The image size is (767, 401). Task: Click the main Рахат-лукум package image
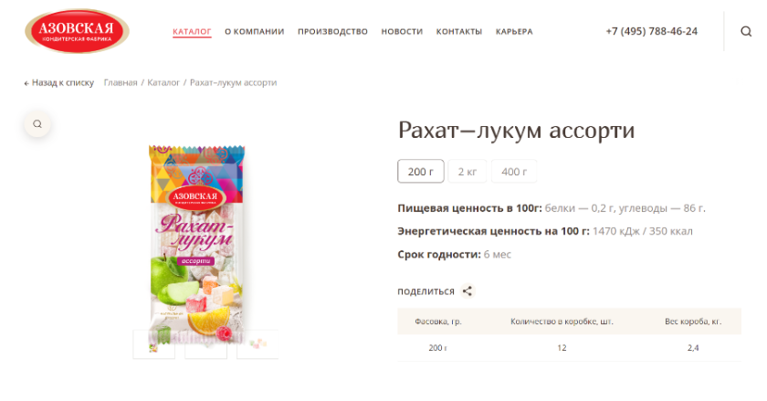(x=196, y=240)
